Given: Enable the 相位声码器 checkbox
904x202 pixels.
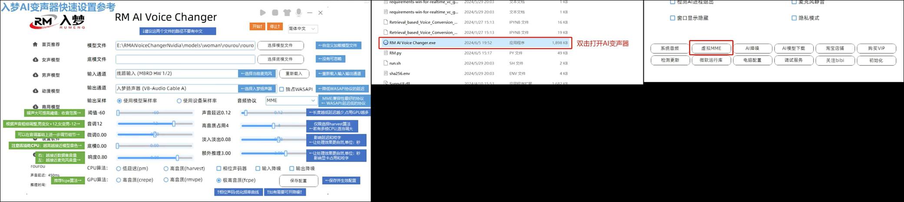Looking at the screenshot, I should tap(219, 169).
